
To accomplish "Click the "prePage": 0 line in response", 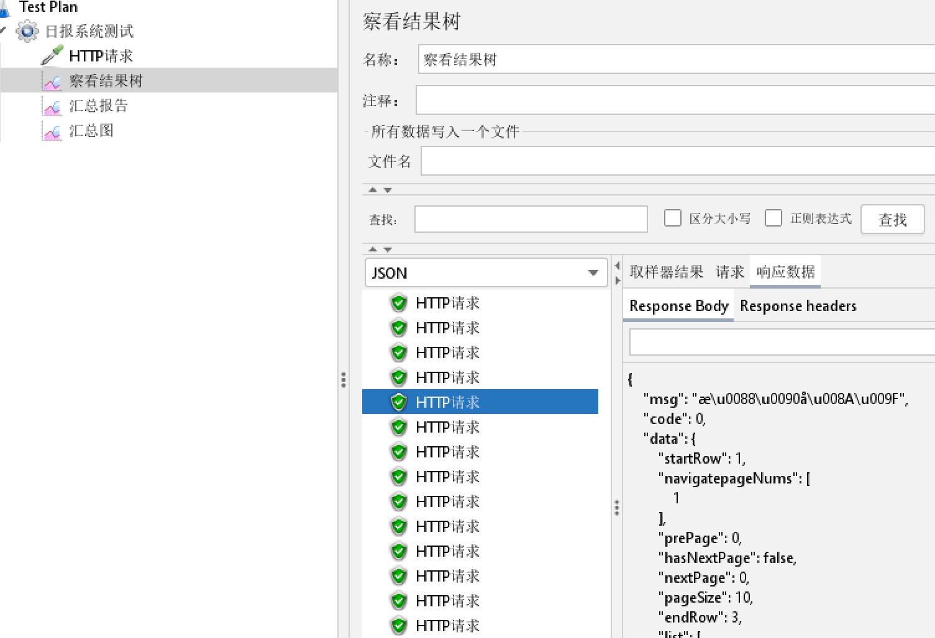I will tap(700, 538).
